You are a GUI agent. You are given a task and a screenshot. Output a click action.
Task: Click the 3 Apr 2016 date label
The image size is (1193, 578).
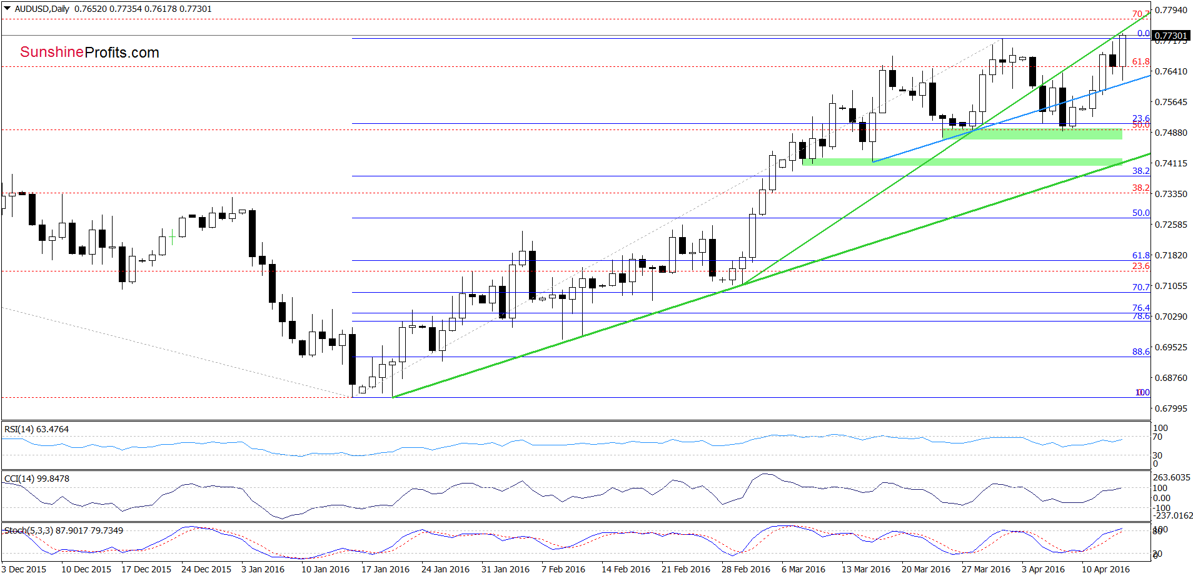click(1043, 569)
